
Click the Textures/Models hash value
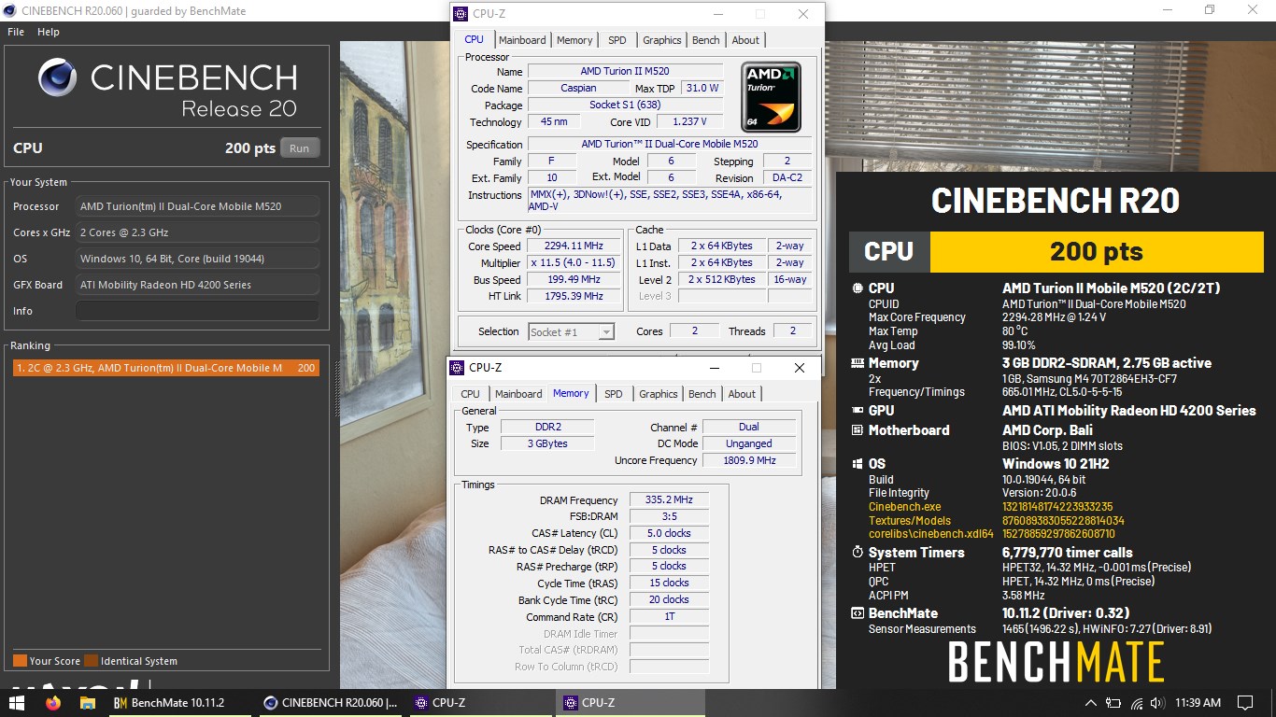click(x=1063, y=521)
